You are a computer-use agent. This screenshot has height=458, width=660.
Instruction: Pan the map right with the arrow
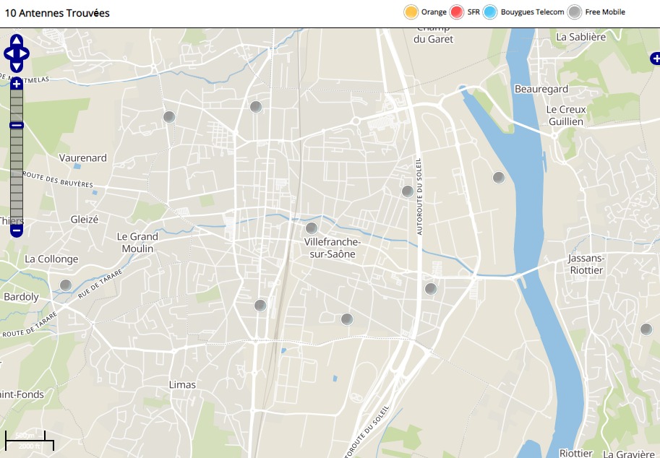[x=25, y=53]
